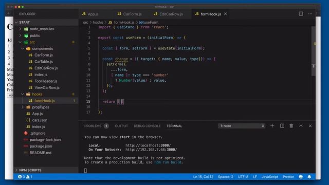Add a new terminal
329x185 pixels.
pos(272,126)
